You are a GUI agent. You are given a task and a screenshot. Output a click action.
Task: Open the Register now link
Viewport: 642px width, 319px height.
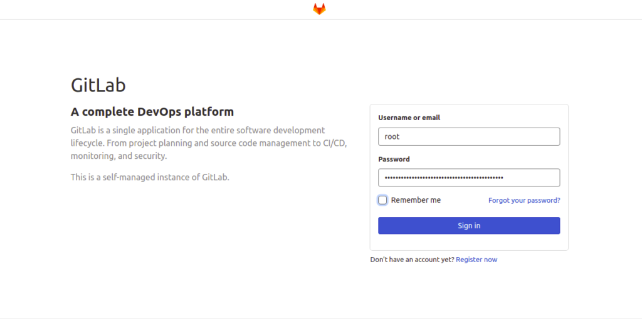tap(476, 260)
